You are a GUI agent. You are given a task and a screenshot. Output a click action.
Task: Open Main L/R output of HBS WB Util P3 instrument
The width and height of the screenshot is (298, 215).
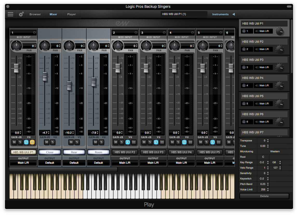click(263, 67)
